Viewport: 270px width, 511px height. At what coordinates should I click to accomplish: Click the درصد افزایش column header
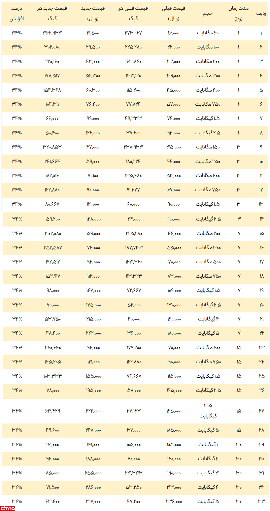tap(17, 13)
